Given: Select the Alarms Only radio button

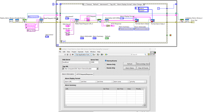Looking at the screenshot, I should pyautogui.click(x=106, y=64).
